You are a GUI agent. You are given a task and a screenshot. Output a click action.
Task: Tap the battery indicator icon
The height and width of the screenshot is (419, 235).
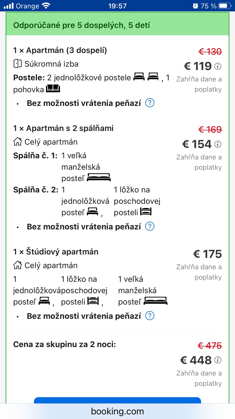[x=225, y=6]
